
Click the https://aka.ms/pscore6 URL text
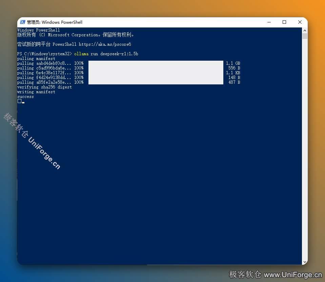click(105, 44)
